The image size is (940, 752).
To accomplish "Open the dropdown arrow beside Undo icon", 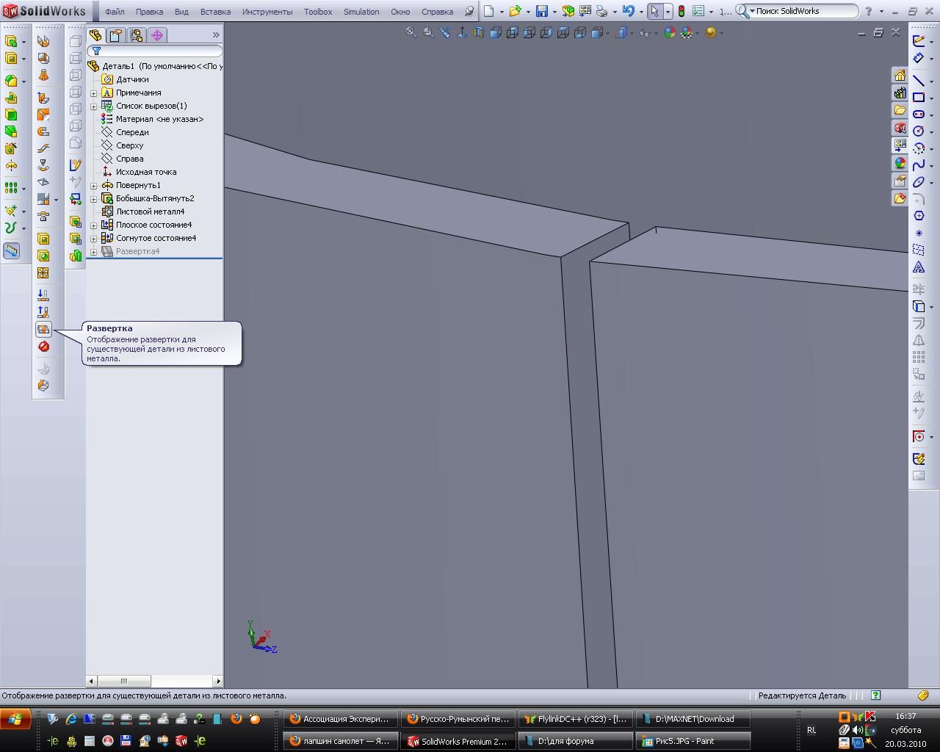I will pyautogui.click(x=640, y=12).
